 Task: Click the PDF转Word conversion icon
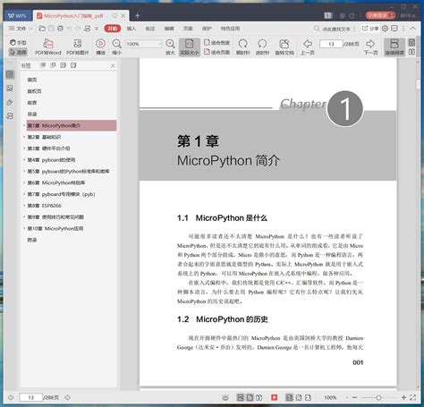click(x=48, y=47)
